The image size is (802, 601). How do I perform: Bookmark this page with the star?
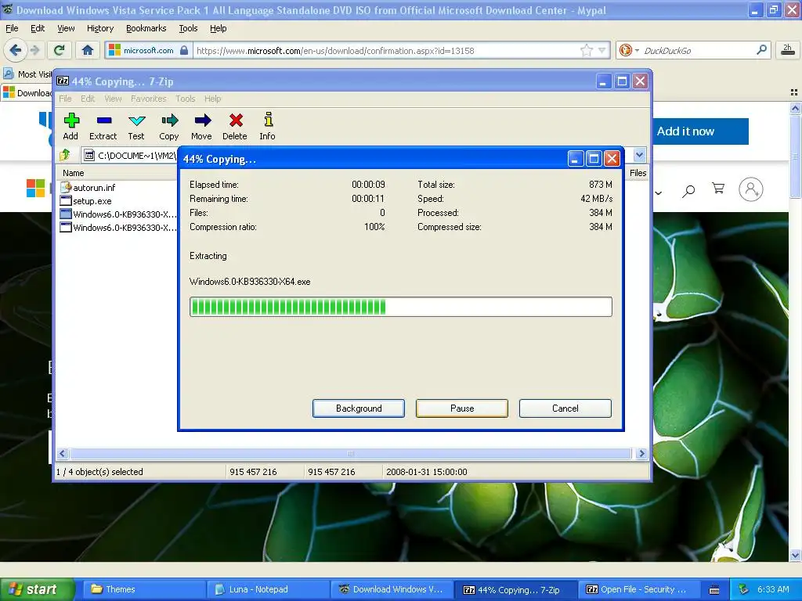pos(586,50)
